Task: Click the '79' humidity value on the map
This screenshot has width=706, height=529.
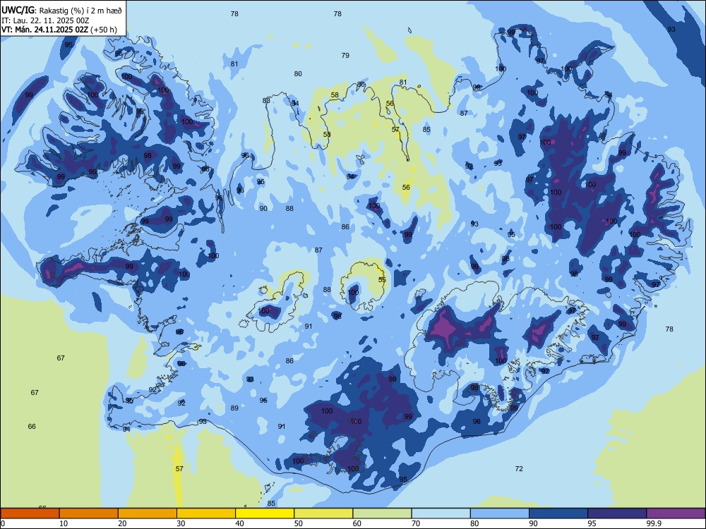Action: [x=345, y=55]
